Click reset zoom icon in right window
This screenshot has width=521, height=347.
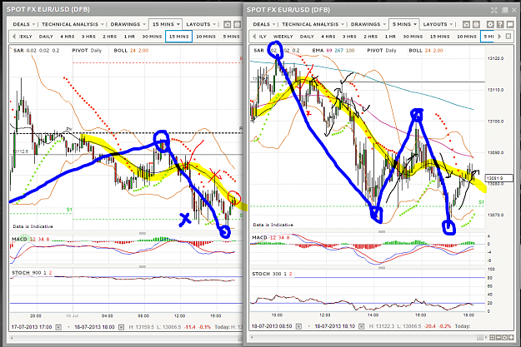pos(504,337)
